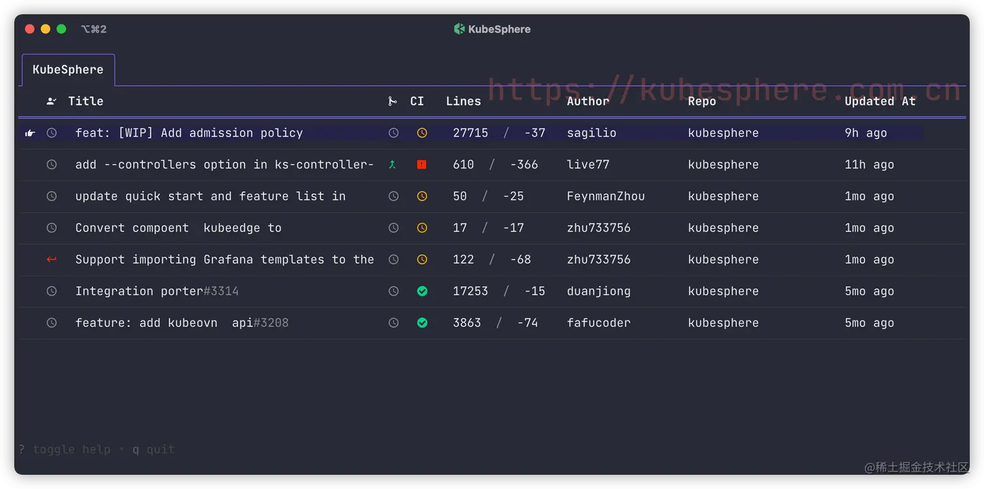Click yellow CI pending icon in 122 / -68 row
Image resolution: width=984 pixels, height=489 pixels.
422,259
